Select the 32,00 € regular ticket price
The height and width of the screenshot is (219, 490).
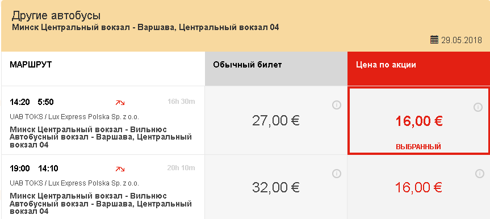click(x=275, y=187)
